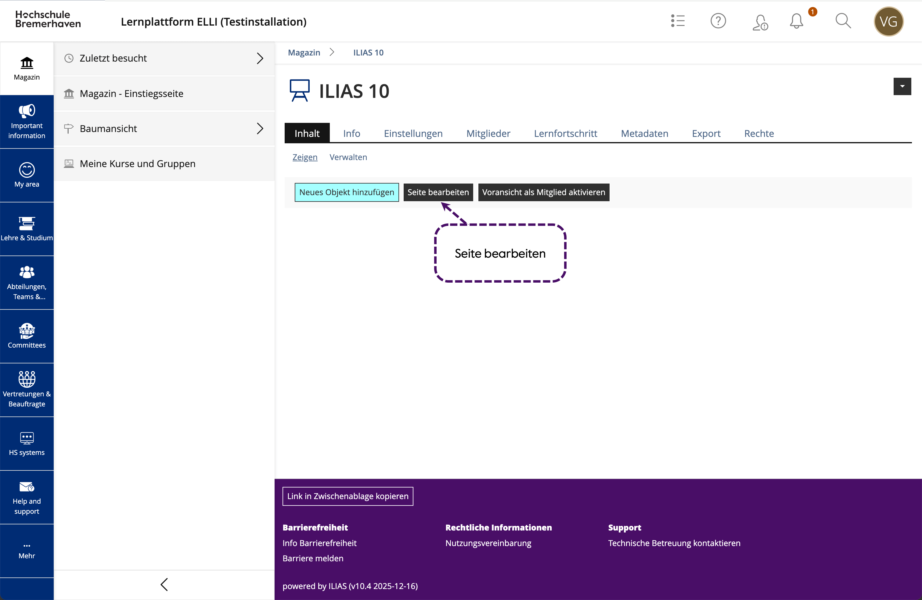Click the VG user avatar

click(888, 22)
